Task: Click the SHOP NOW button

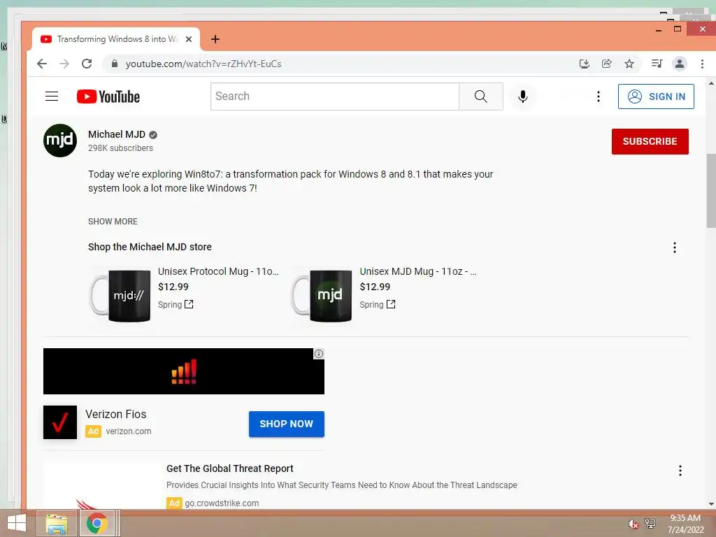Action: [x=286, y=424]
